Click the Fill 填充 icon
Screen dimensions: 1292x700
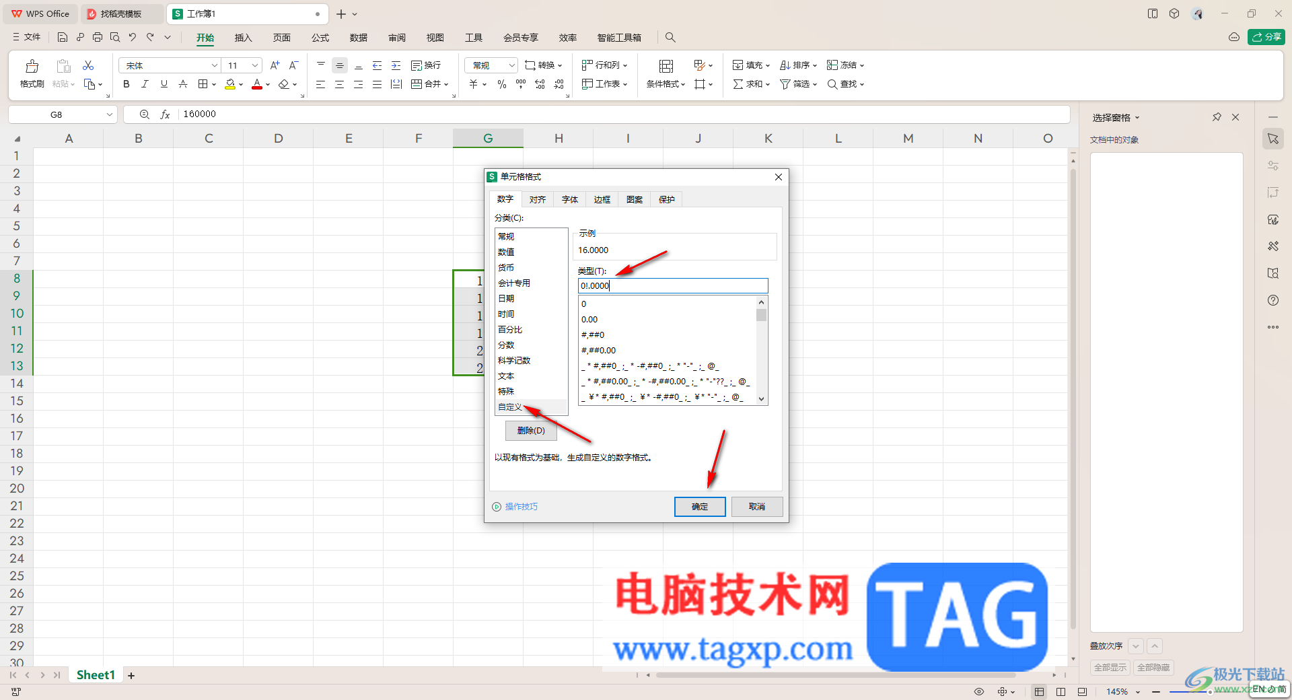738,65
